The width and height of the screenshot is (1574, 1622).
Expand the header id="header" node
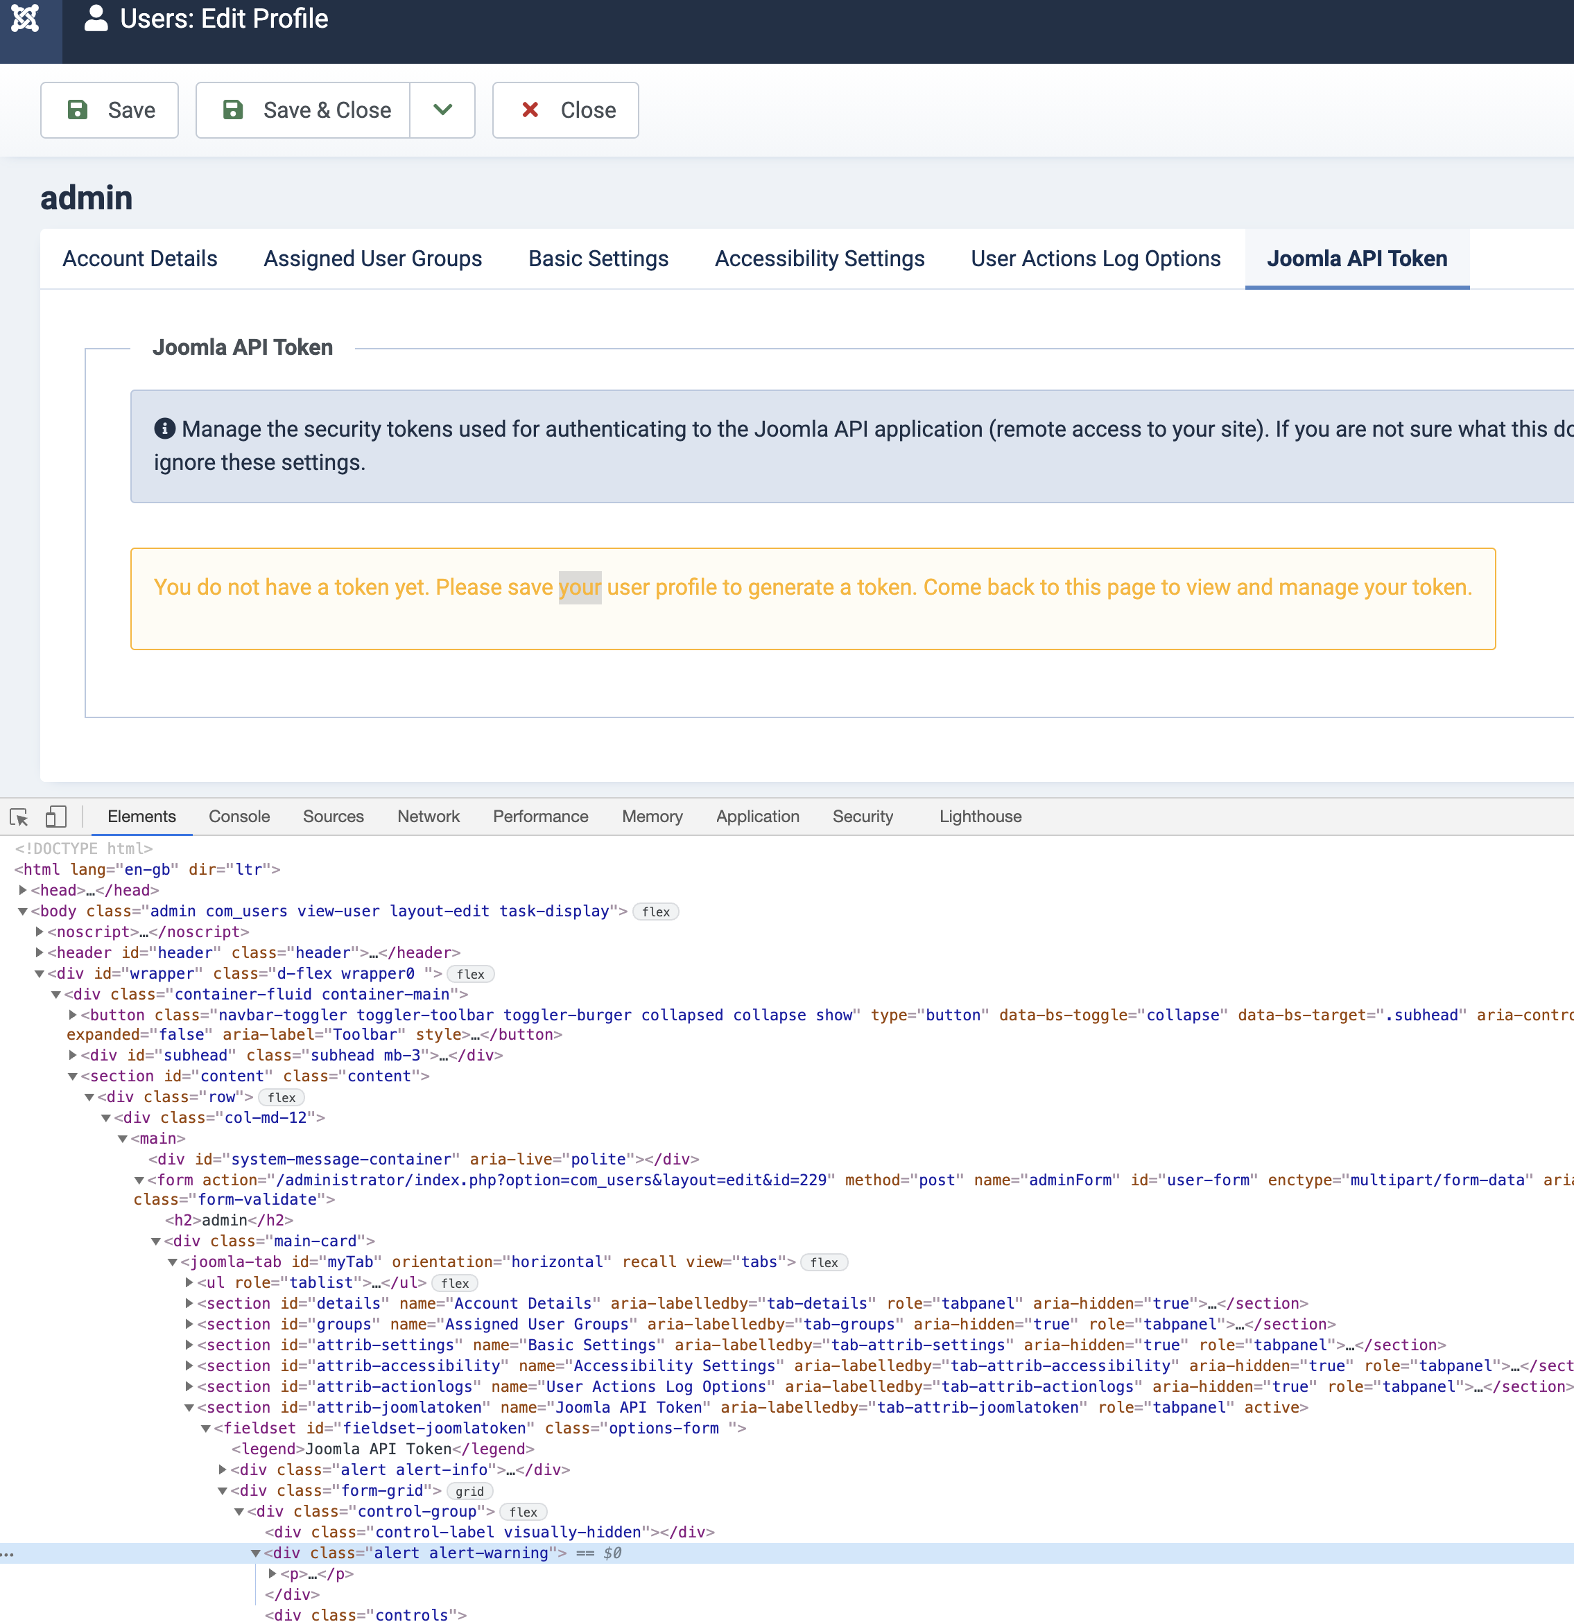40,952
